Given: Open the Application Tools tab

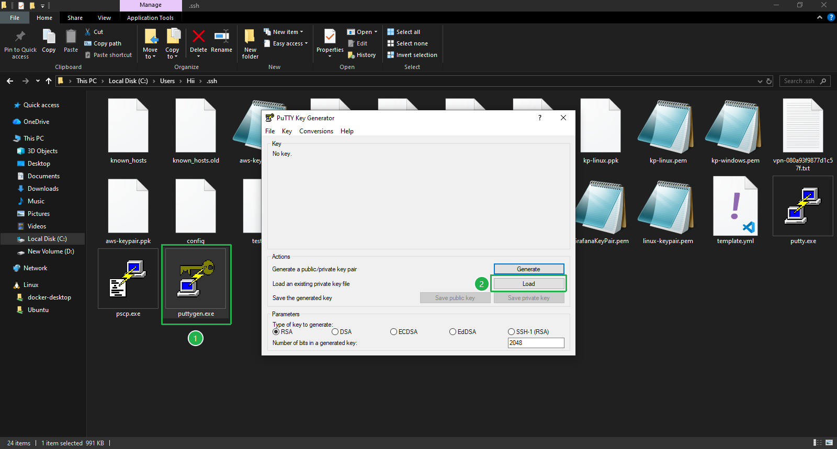Looking at the screenshot, I should pos(150,18).
